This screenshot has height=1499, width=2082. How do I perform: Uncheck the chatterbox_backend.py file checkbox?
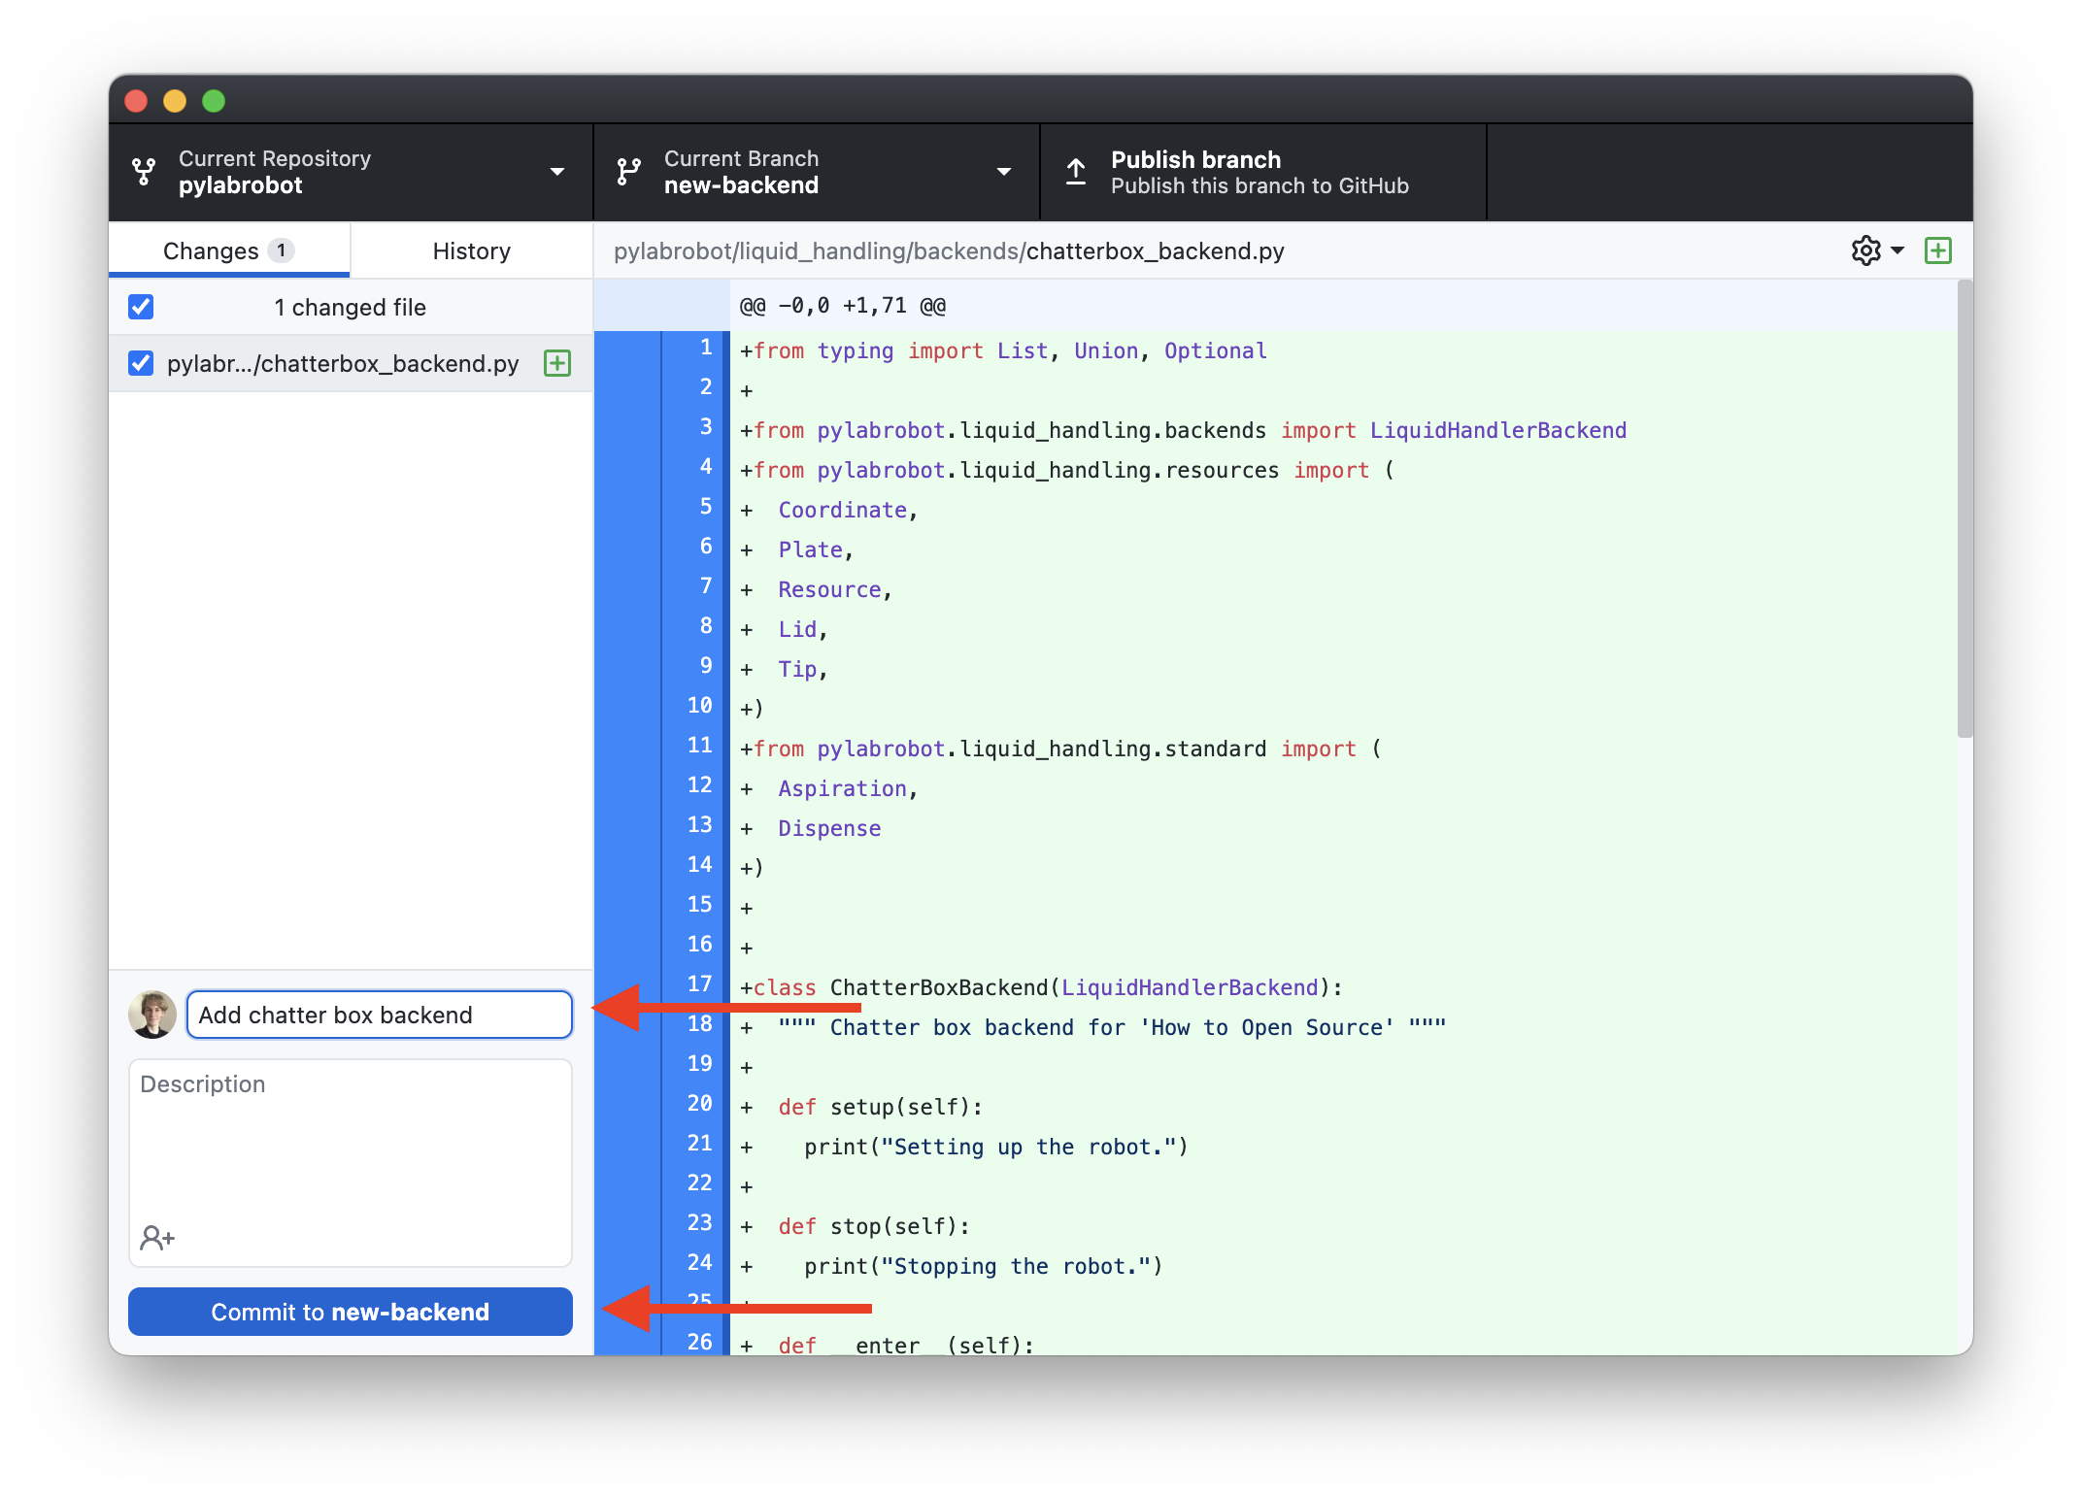(141, 363)
